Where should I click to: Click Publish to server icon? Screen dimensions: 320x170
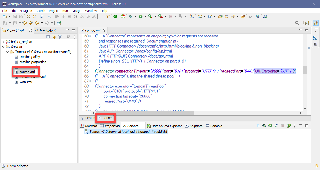(x=289, y=126)
